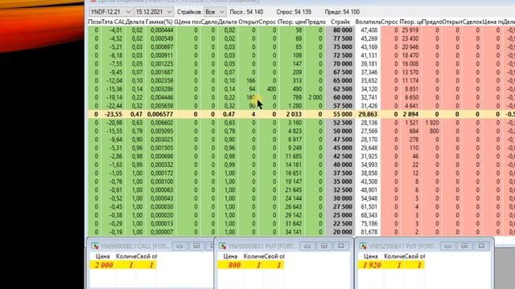
Task: Click price 800 in the YN050000BX1 PUT window
Action: pyautogui.click(x=234, y=265)
